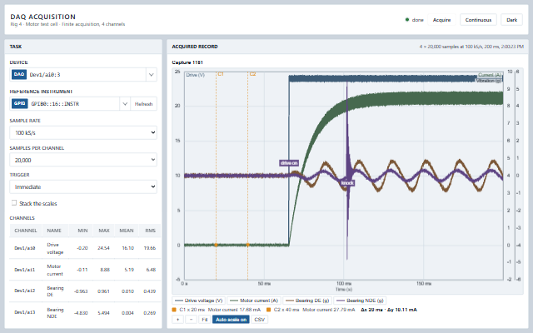
Task: Expand the Reference instrument dropdown arrow
Action: (x=125, y=103)
